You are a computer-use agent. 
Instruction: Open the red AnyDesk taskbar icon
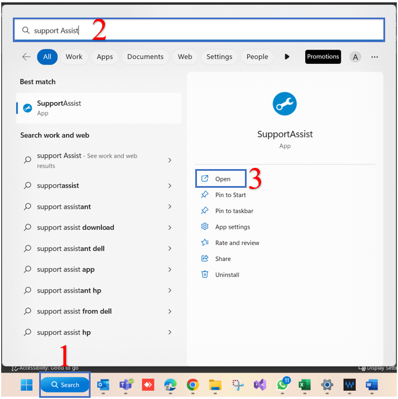click(148, 385)
